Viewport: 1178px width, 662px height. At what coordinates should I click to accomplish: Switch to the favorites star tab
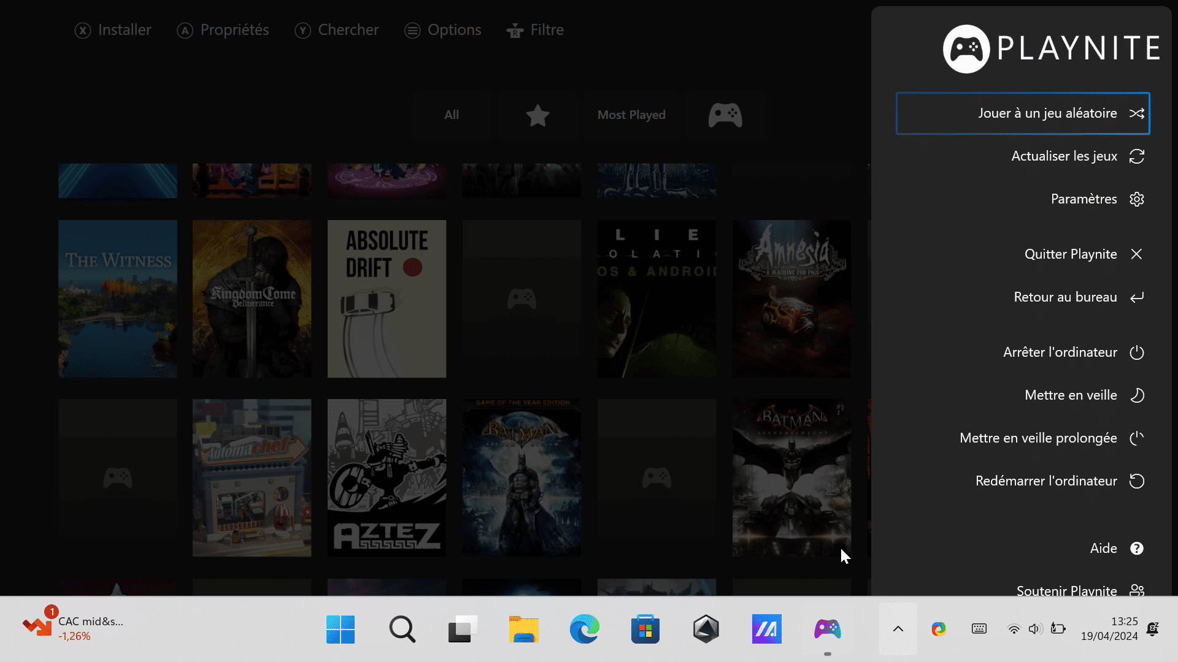coord(537,115)
